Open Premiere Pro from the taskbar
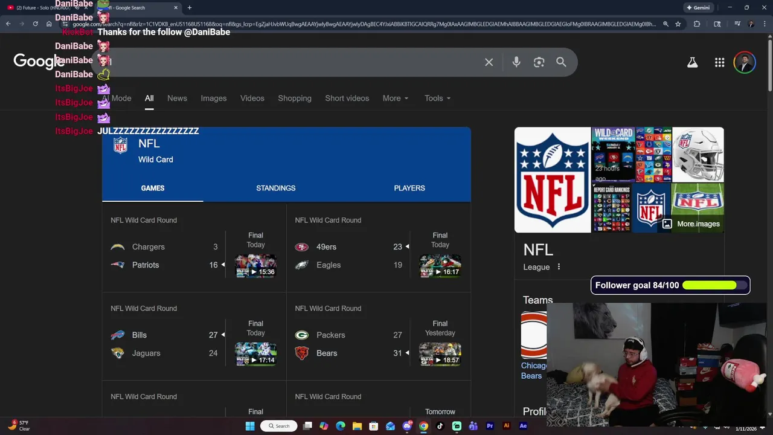This screenshot has height=435, width=773. [490, 426]
